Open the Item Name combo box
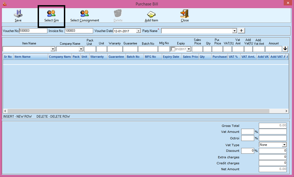 point(53,49)
